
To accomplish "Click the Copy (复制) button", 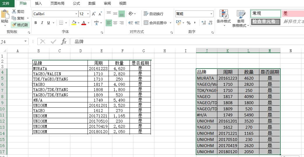I will [18, 18].
